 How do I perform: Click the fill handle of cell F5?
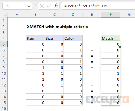(120, 47)
